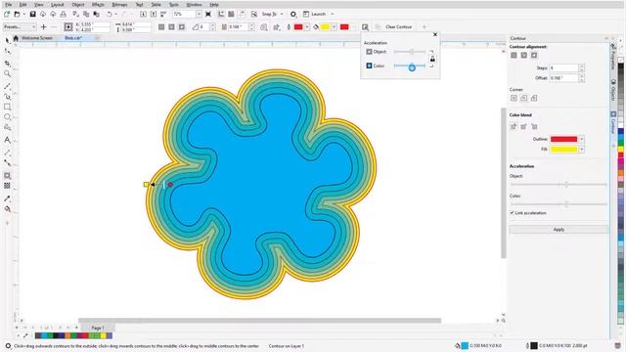626x352 pixels.
Task: Open the Help menu
Action: pyautogui.click(x=214, y=5)
